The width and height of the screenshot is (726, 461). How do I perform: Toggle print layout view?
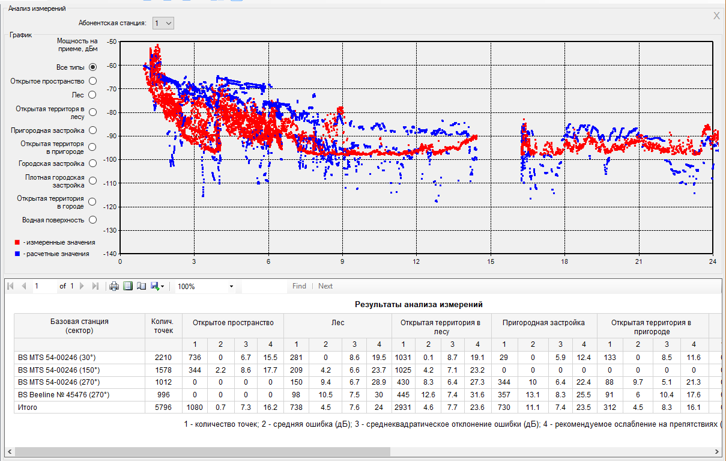click(127, 286)
